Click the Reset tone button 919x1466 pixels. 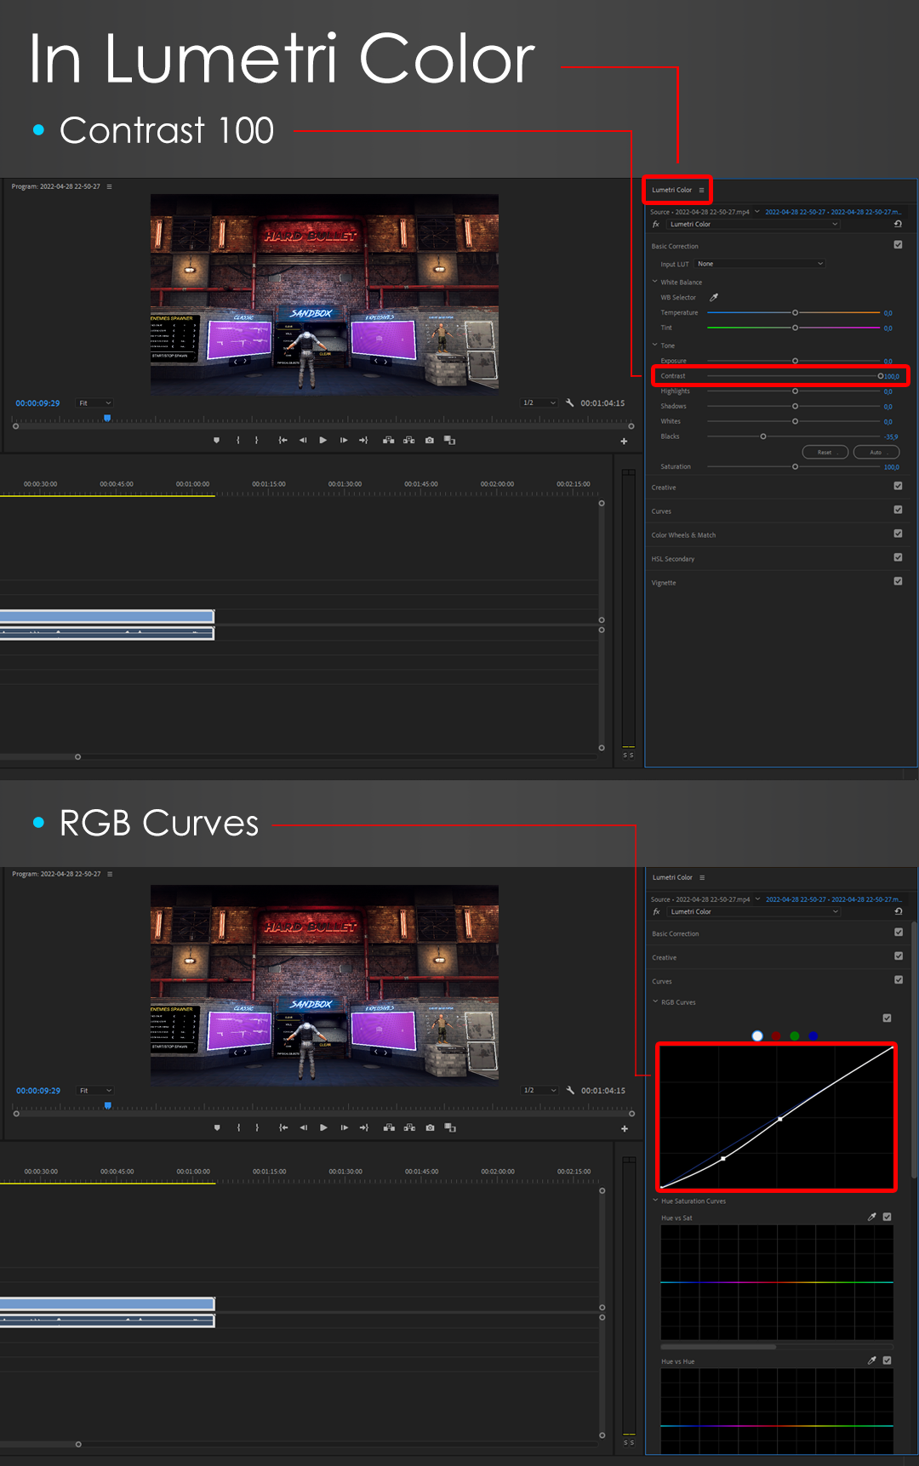click(x=825, y=452)
